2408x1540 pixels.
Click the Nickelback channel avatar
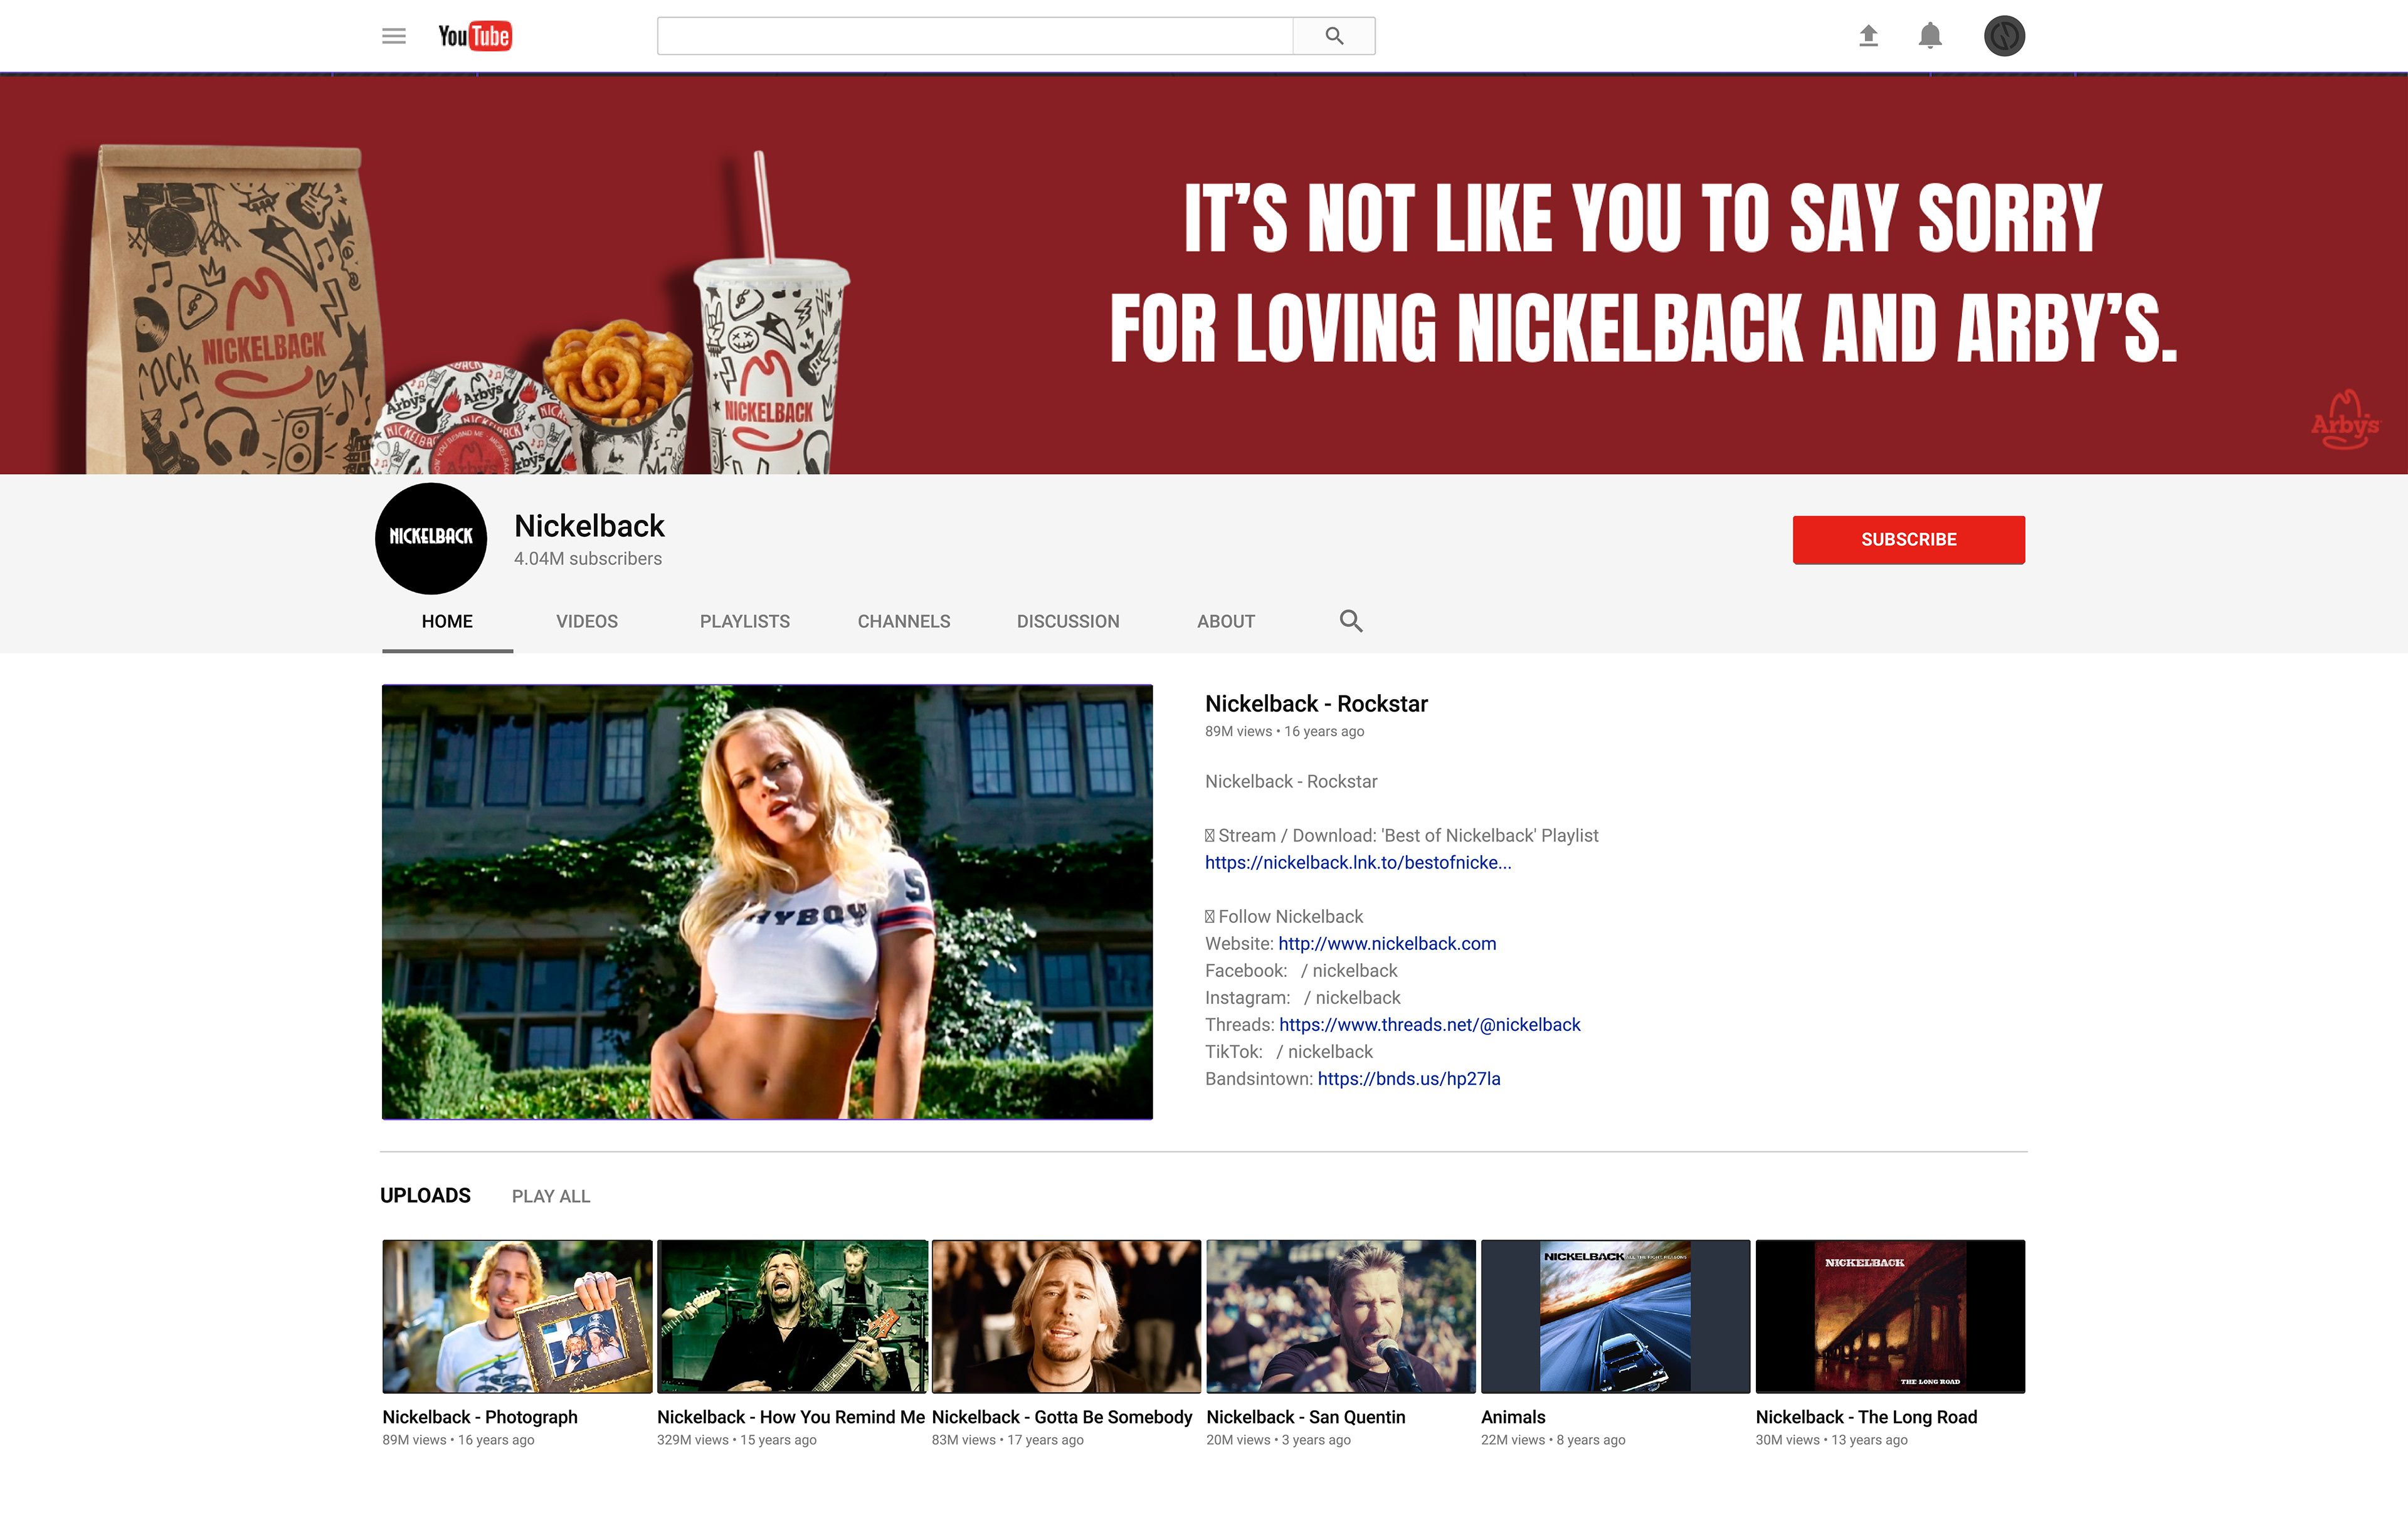pos(431,538)
